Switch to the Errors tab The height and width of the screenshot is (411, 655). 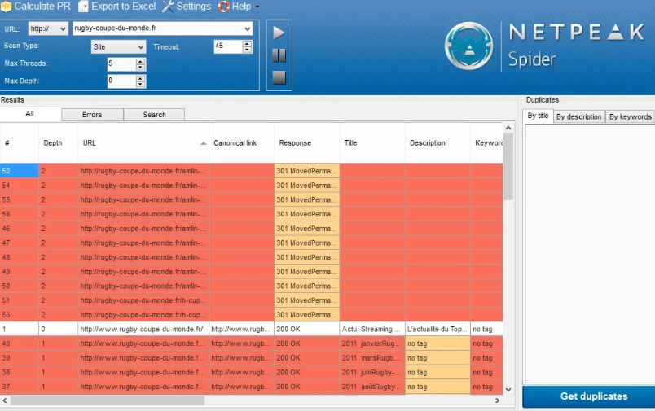click(x=92, y=115)
